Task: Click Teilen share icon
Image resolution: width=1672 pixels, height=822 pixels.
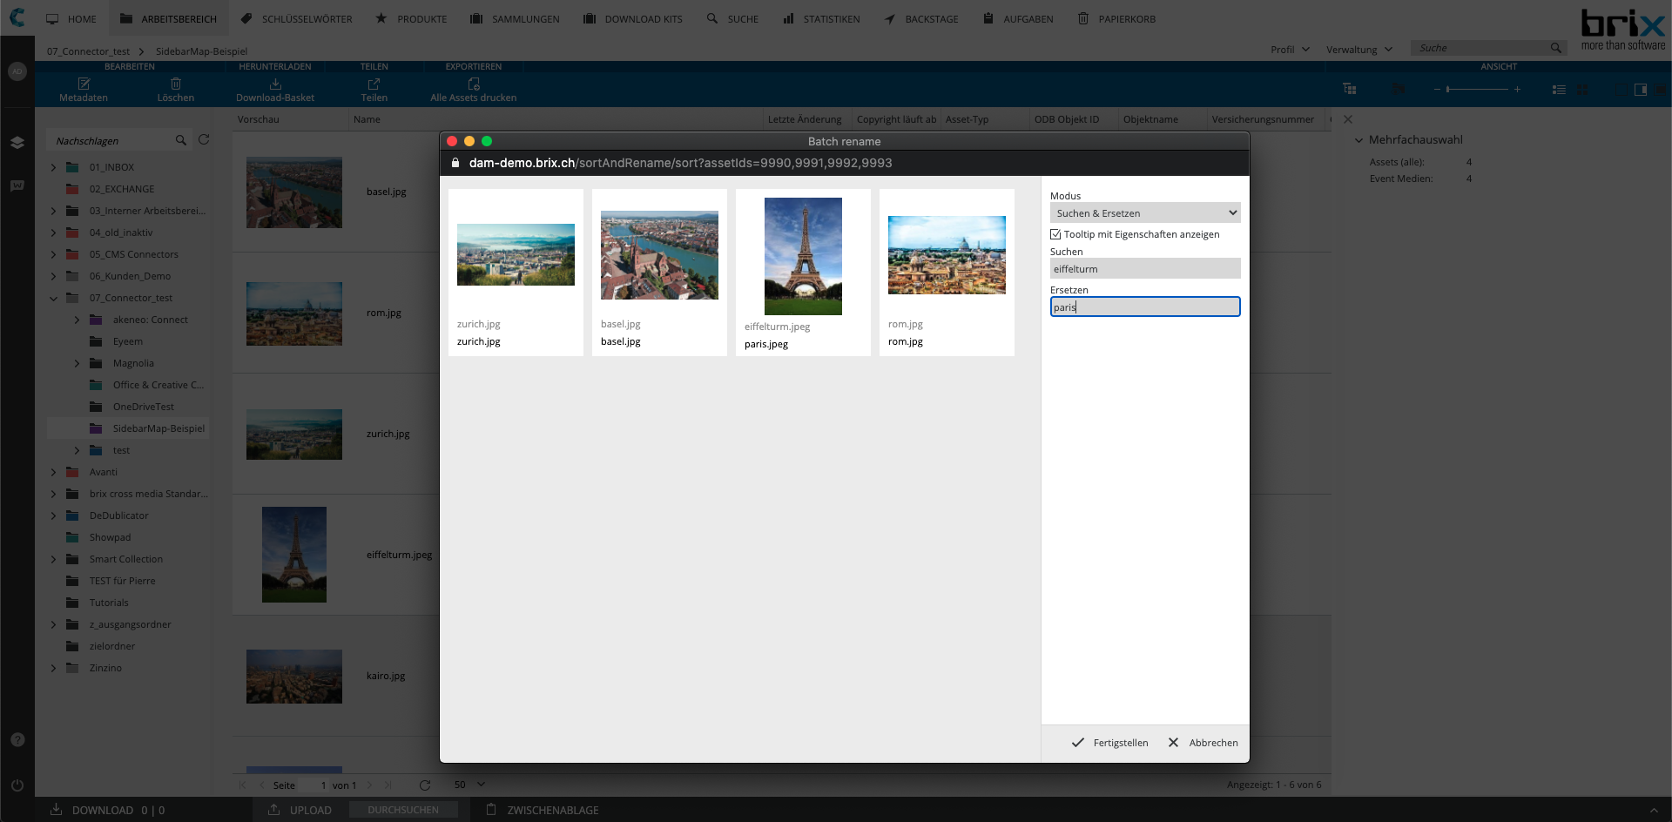Action: click(374, 84)
